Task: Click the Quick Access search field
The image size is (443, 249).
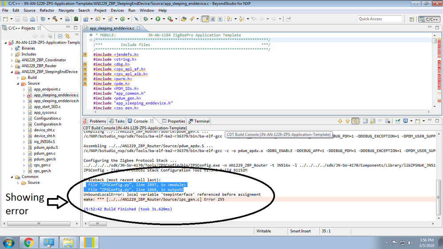Action: click(380, 19)
